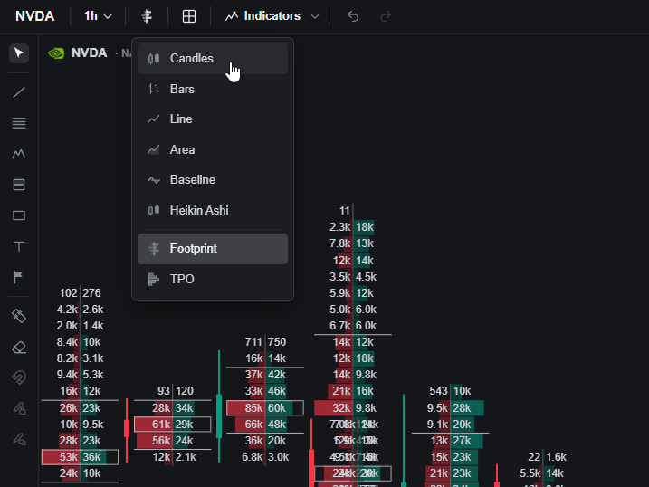
Task: Choose the rectangle shape tool
Action: 19,215
